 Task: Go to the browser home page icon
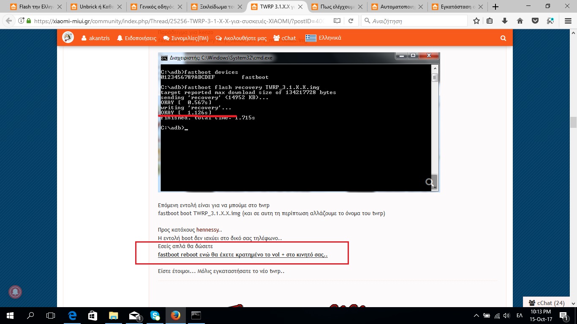(520, 21)
